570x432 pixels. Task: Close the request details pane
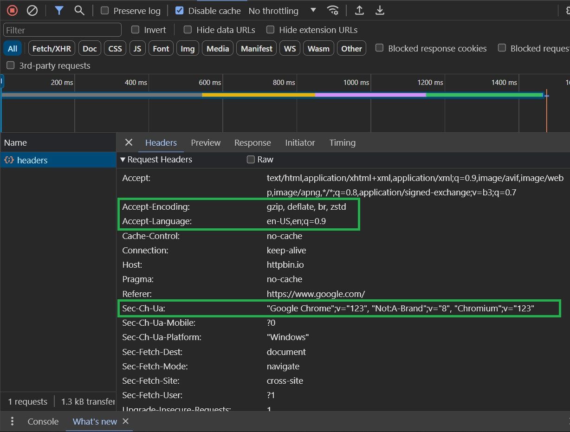click(x=129, y=142)
